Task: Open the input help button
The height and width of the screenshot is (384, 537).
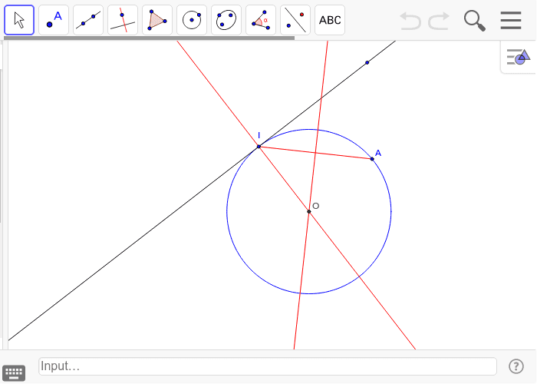Action: [x=516, y=366]
